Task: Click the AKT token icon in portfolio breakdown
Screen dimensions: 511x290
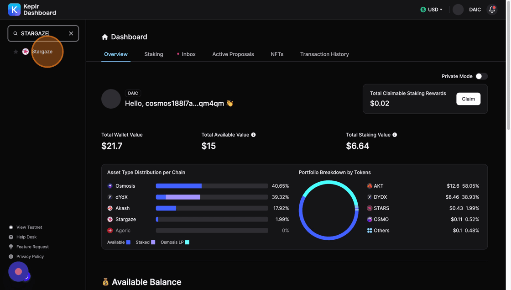Action: (370, 186)
